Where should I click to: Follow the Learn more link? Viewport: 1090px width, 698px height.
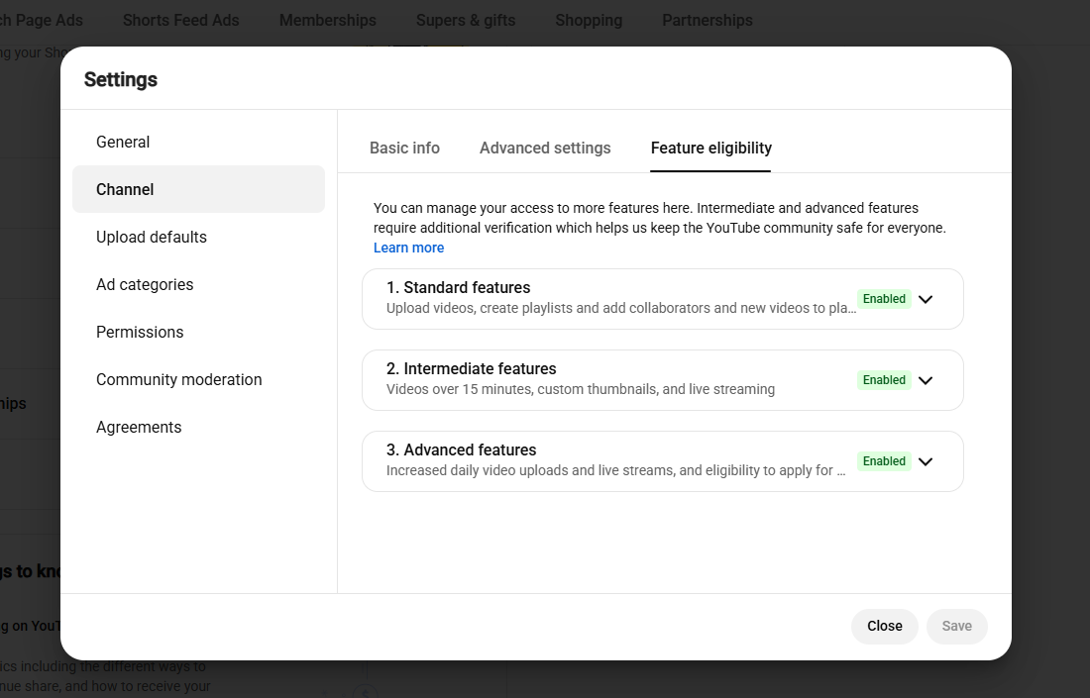coord(408,248)
